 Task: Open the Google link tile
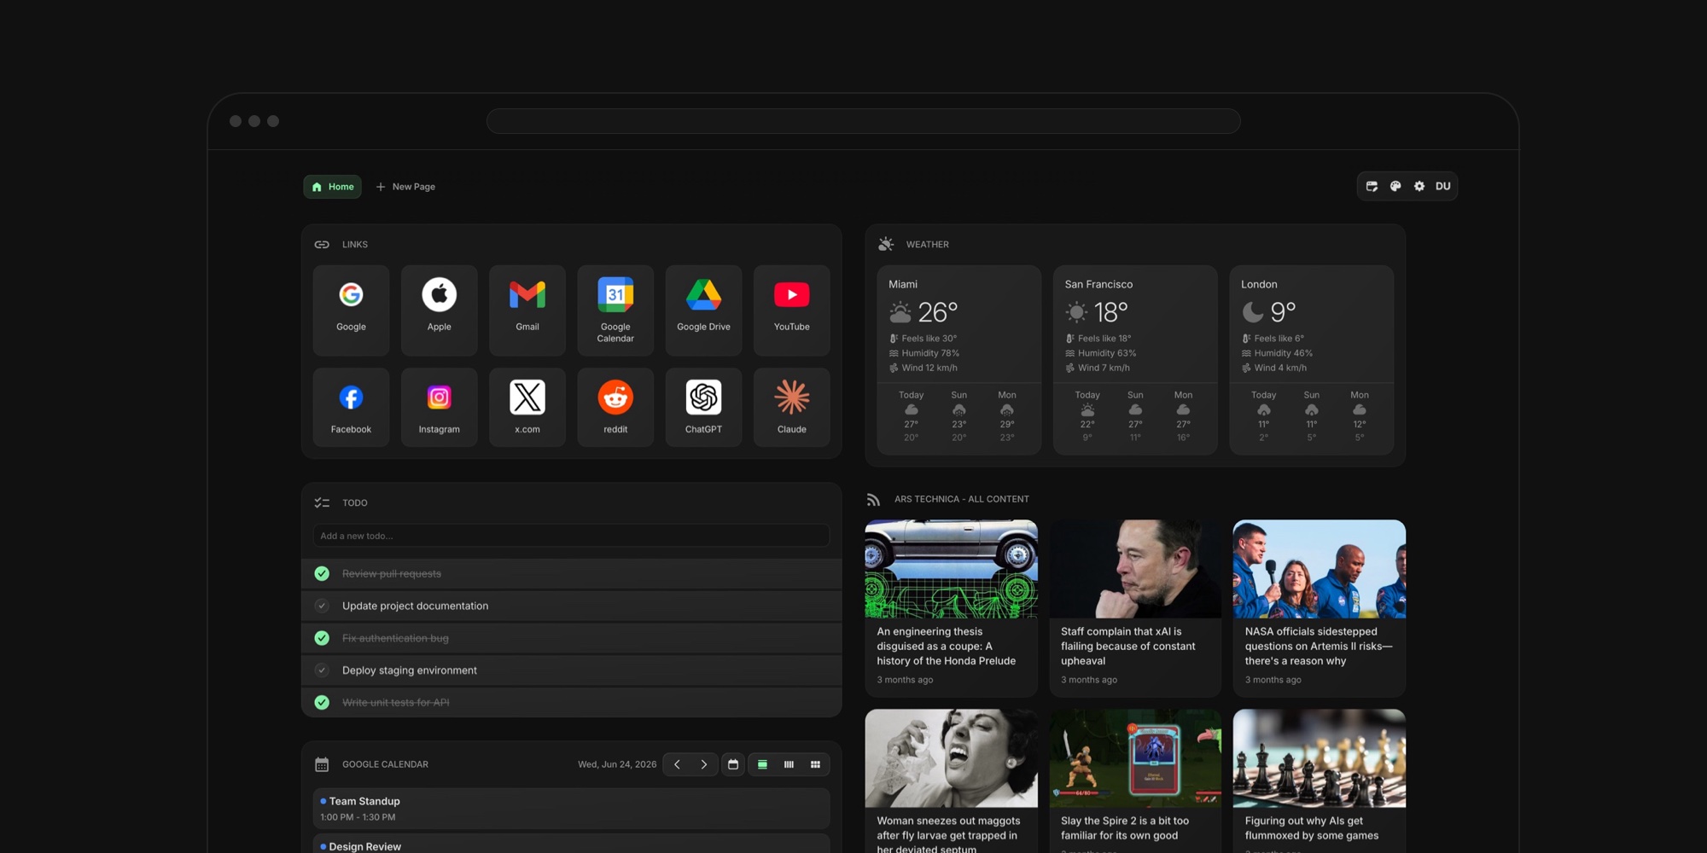351,310
